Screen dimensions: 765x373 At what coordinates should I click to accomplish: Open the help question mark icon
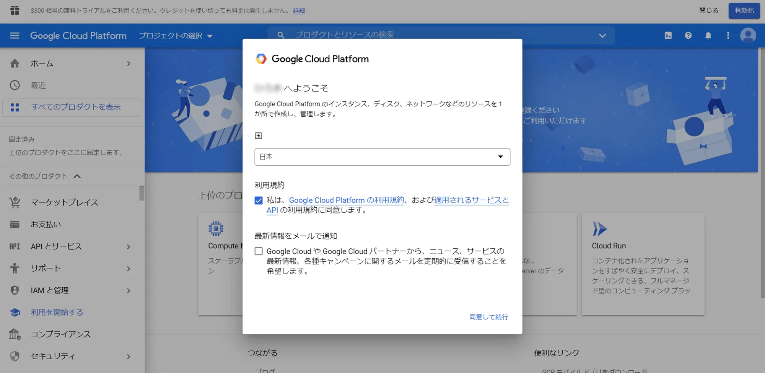688,36
